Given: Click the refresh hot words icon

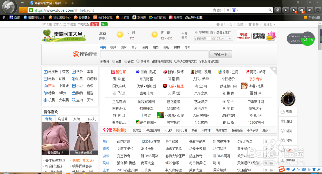Looking at the screenshot, I should pos(138,61).
